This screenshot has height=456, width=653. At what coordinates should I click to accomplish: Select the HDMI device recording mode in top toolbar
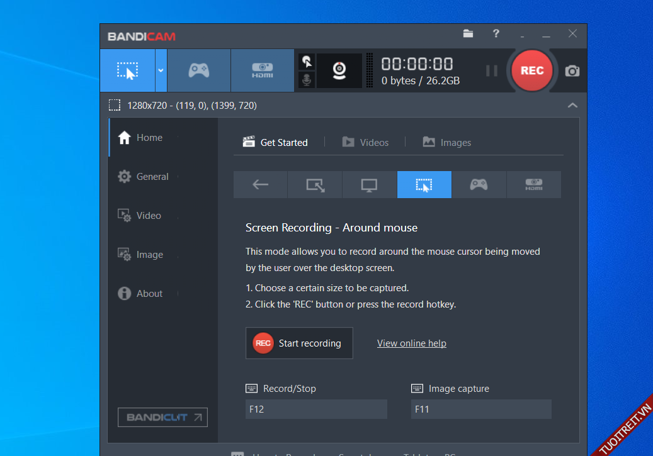[263, 70]
